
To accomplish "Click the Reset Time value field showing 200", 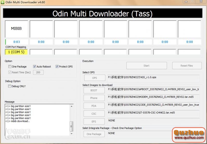I will [38, 72].
